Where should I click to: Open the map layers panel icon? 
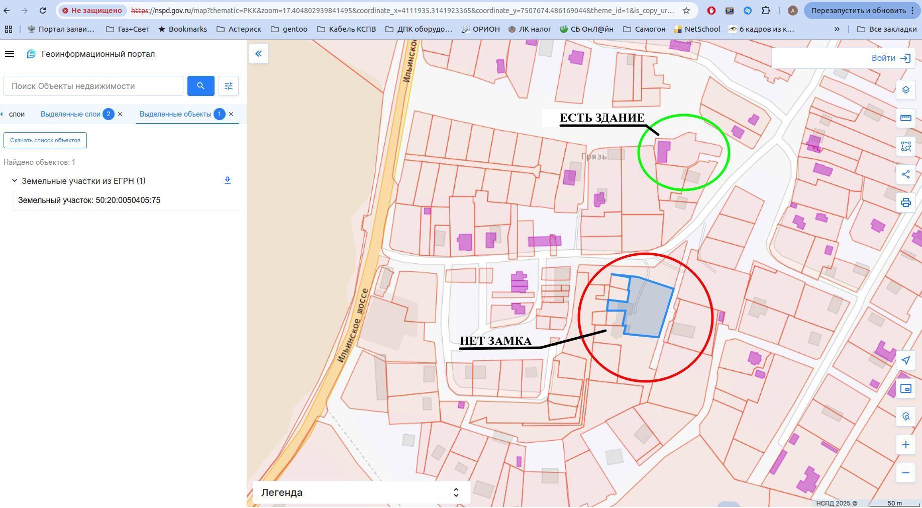point(905,90)
